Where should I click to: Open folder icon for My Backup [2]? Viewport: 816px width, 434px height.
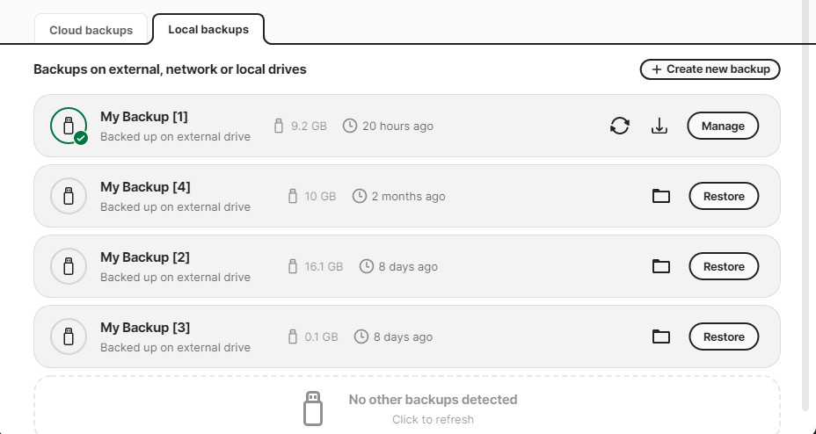point(661,266)
